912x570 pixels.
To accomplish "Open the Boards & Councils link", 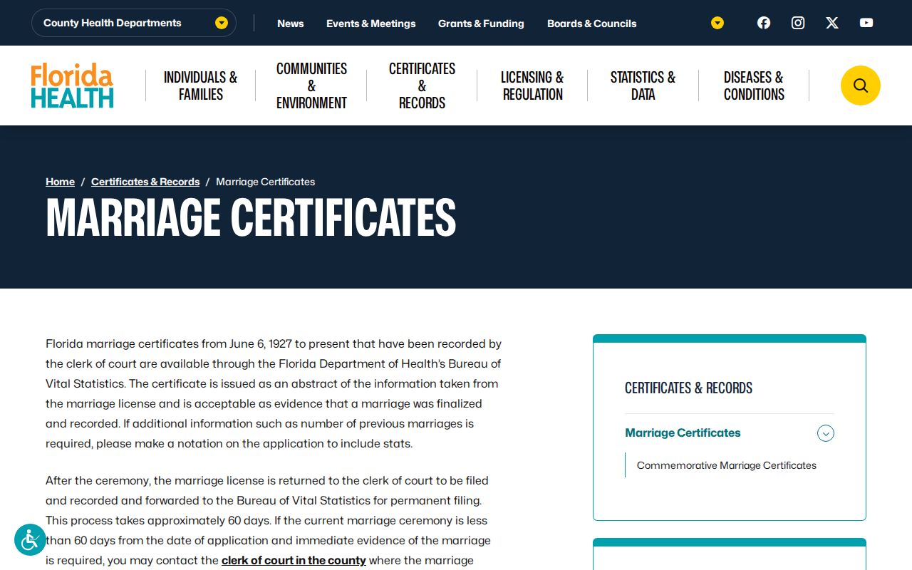I will 592,24.
